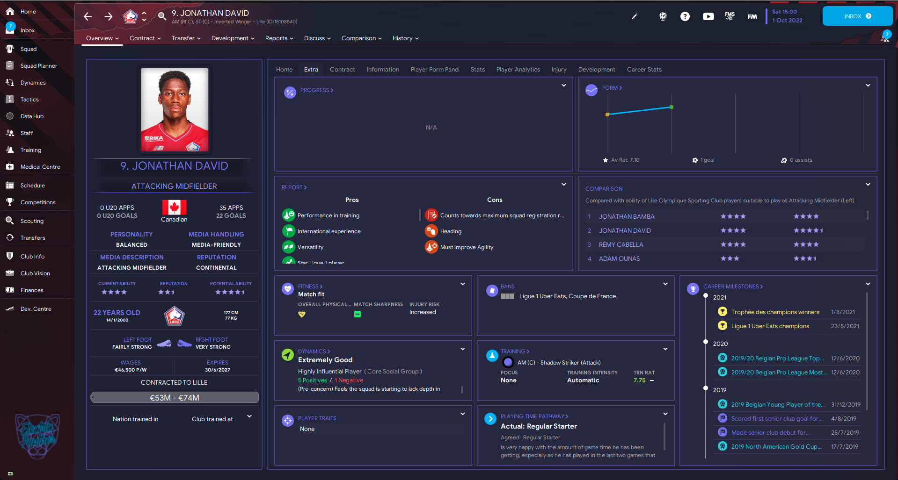Click the INBOX continue button
The image size is (898, 480).
tap(857, 16)
